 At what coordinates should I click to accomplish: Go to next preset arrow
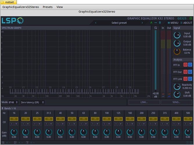(x=142, y=23)
